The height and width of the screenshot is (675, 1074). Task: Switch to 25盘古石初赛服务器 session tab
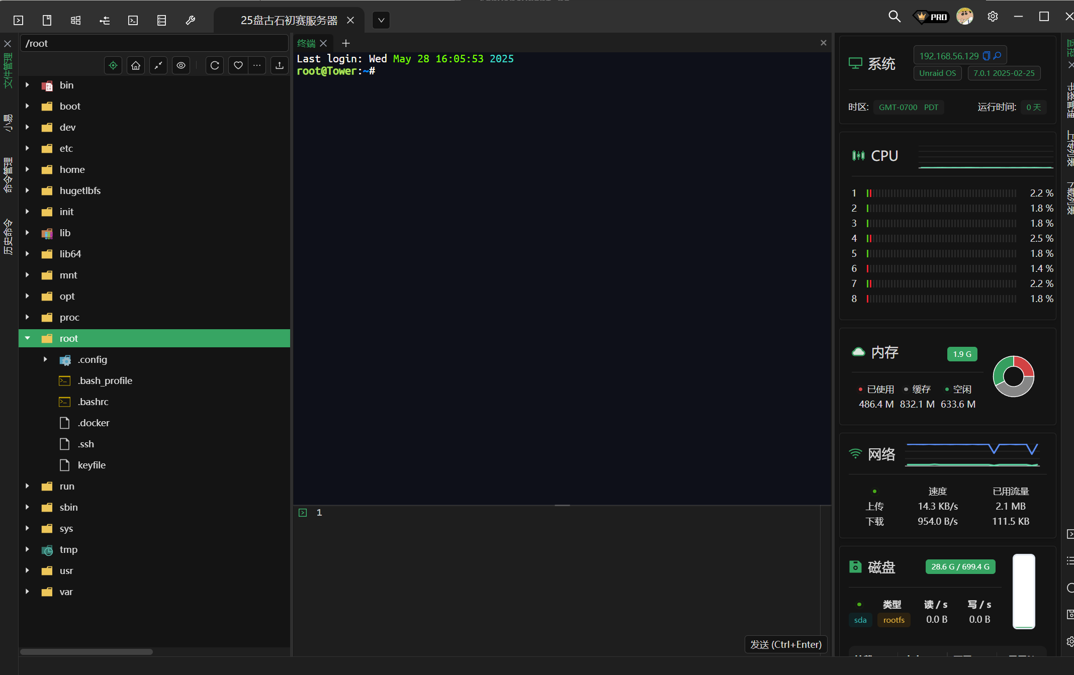289,20
